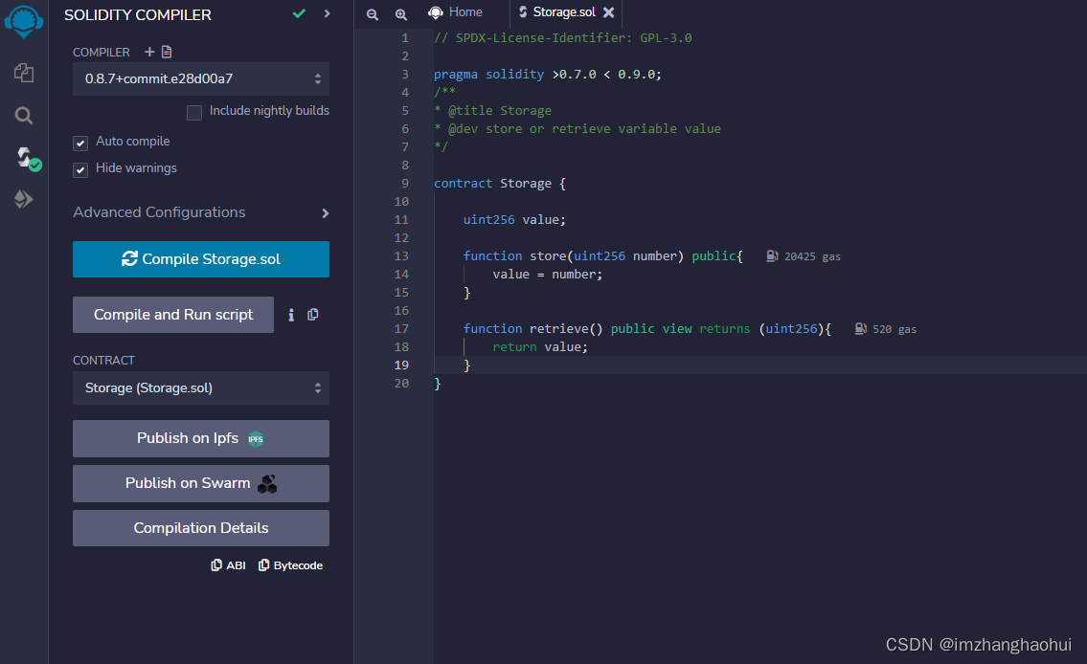The height and width of the screenshot is (664, 1087).
Task: Click the Remix logo icon
Action: coord(24,21)
